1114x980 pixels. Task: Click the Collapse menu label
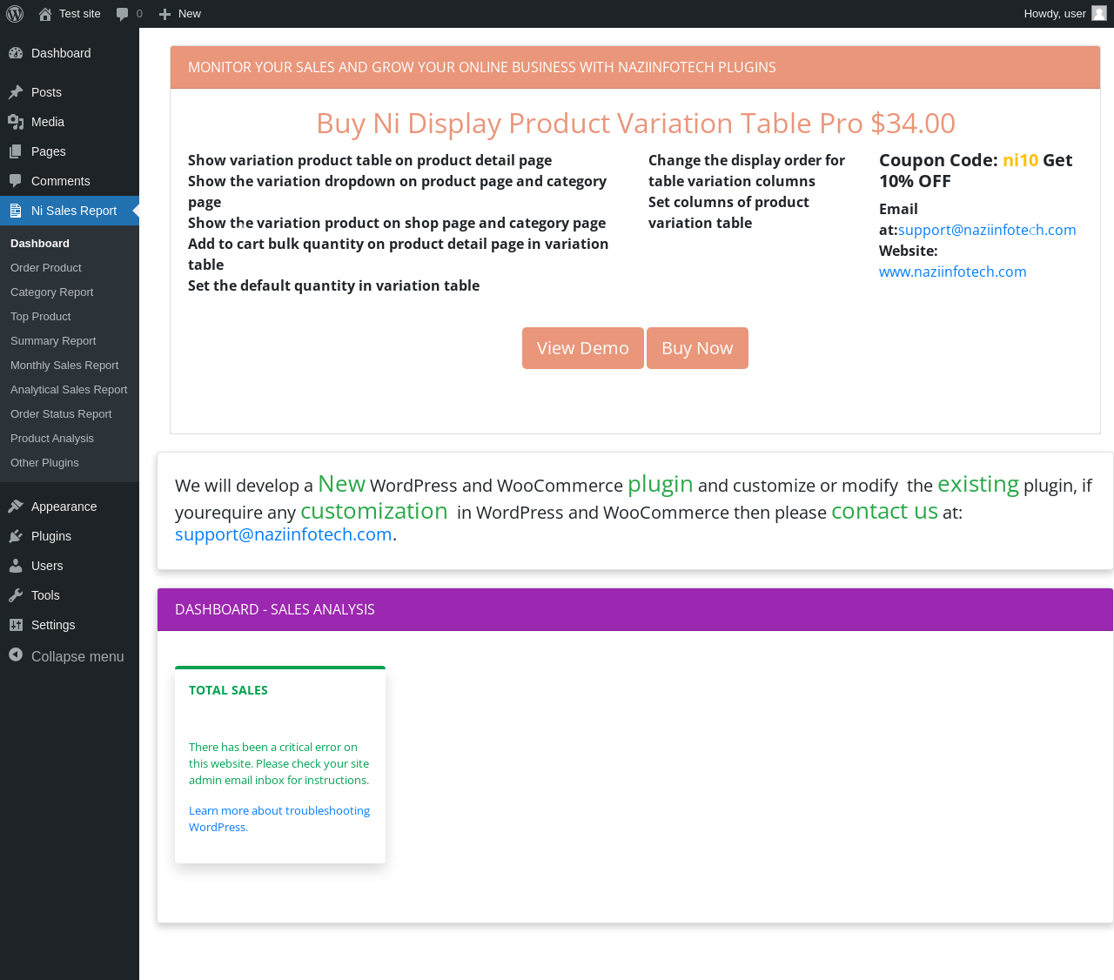tap(77, 657)
